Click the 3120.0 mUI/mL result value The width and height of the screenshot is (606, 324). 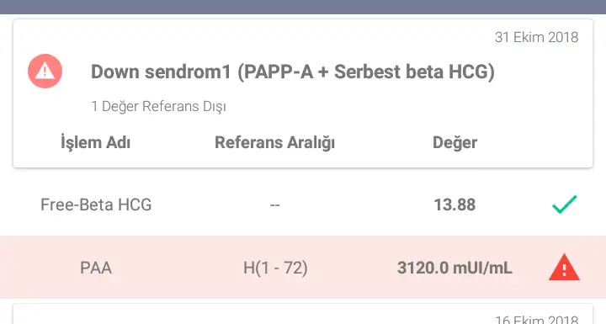(x=454, y=268)
